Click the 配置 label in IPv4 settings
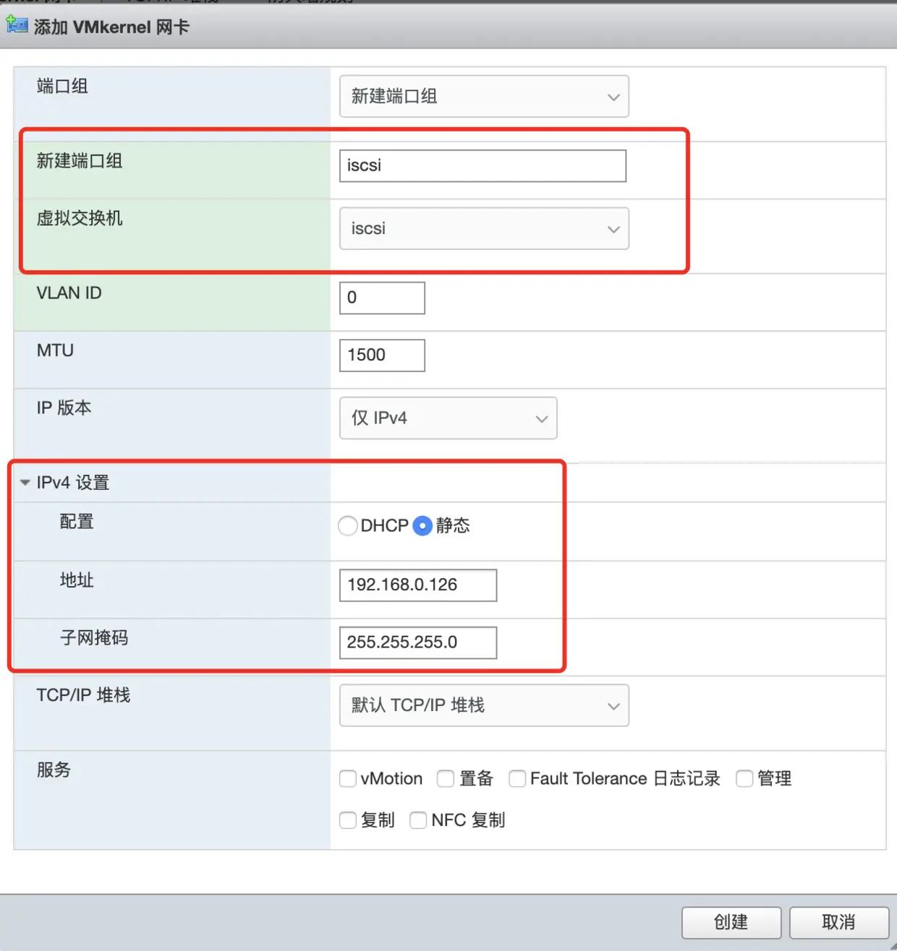Image resolution: width=897 pixels, height=951 pixels. click(x=77, y=521)
